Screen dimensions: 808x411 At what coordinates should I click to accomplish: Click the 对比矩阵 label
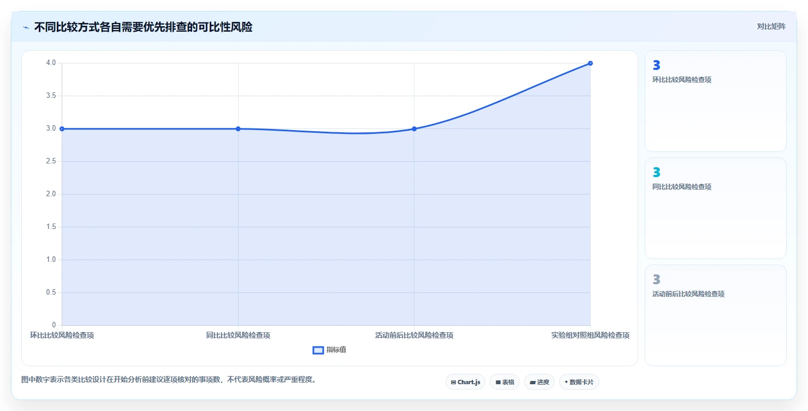point(771,26)
